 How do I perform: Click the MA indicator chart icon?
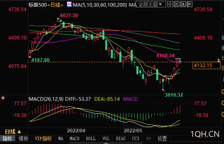[69, 4]
